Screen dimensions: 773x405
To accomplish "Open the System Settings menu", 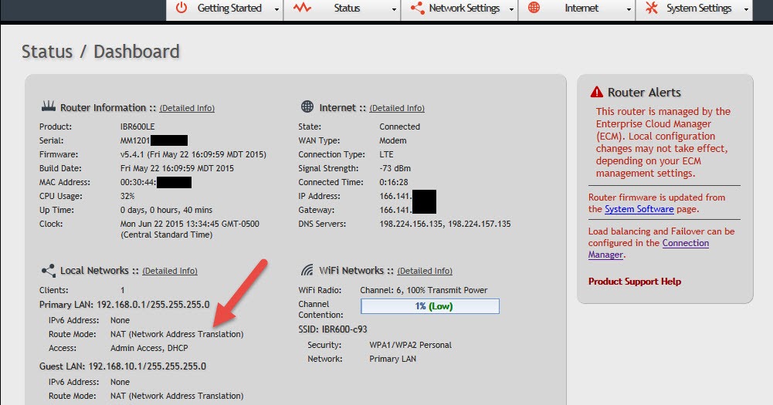I will [x=694, y=9].
